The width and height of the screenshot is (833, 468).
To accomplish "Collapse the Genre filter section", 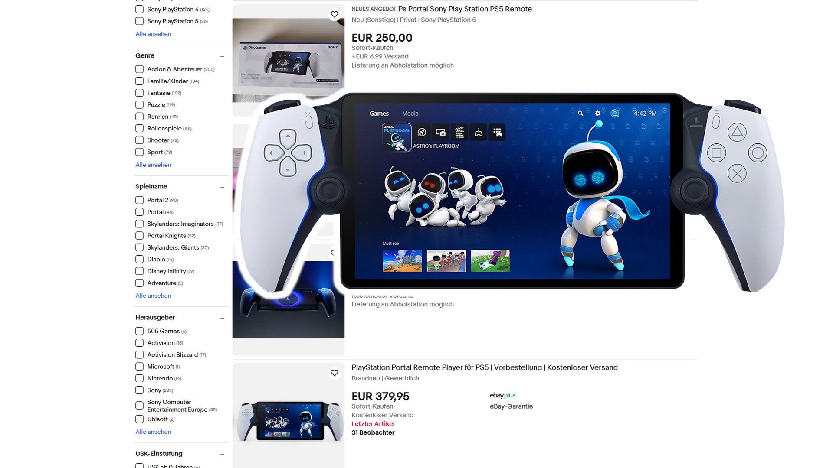I will click(222, 56).
